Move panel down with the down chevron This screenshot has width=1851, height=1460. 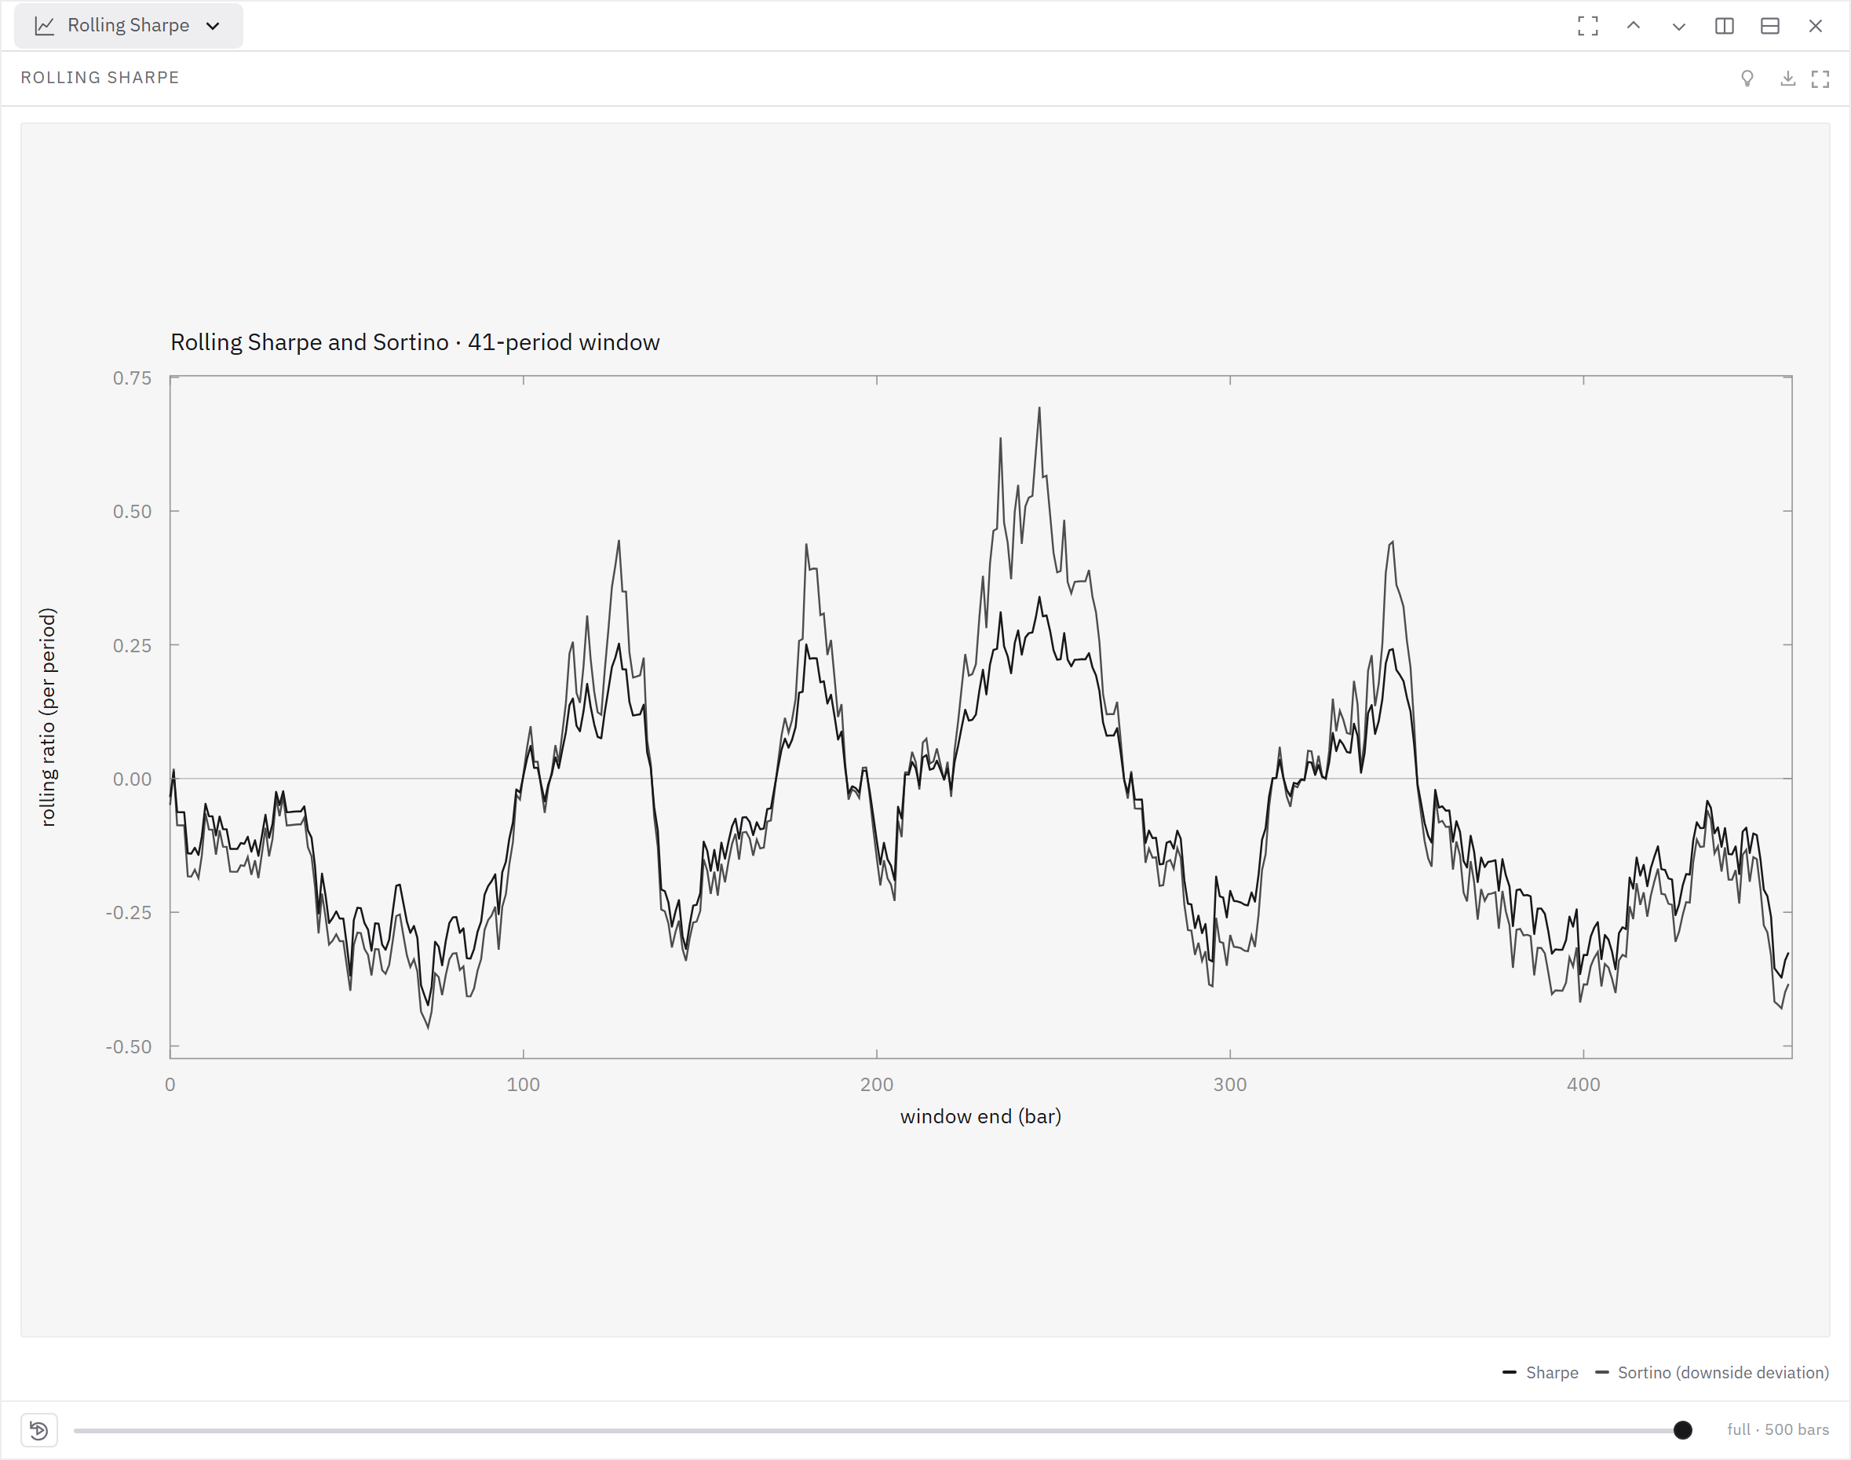coord(1678,26)
